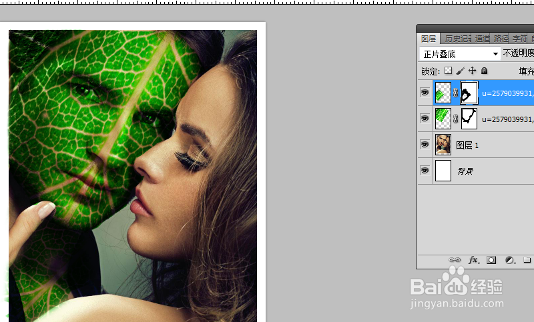Select top layer's mask thumbnail
Image resolution: width=534 pixels, height=322 pixels.
[x=469, y=93]
